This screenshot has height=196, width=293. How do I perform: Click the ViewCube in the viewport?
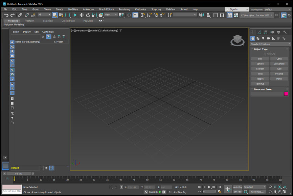tap(238, 40)
